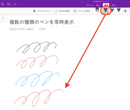The image size is (130, 110).
Task: Undo the last action
Action: tap(9, 4)
